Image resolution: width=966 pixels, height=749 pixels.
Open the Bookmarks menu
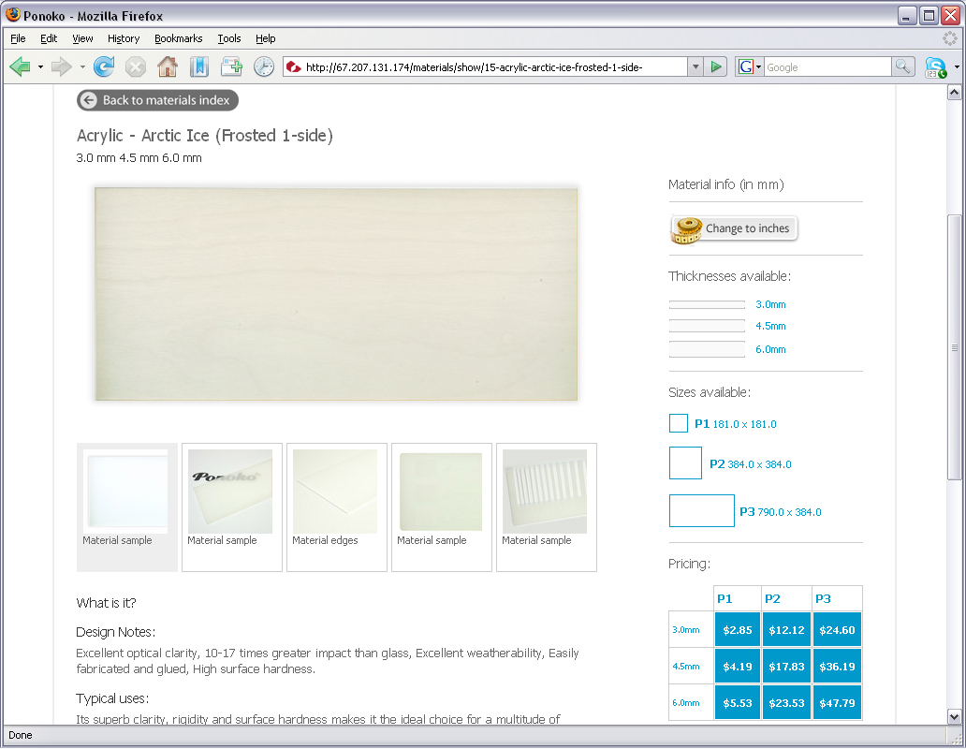tap(178, 38)
